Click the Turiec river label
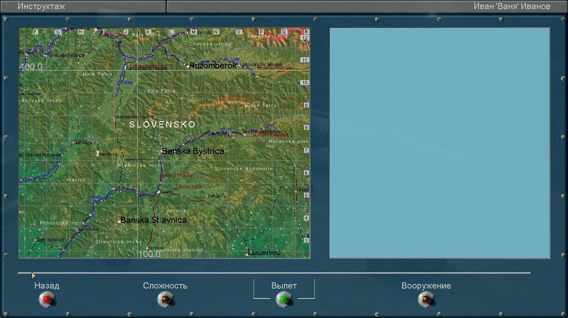The width and height of the screenshot is (568, 318). pyautogui.click(x=127, y=82)
